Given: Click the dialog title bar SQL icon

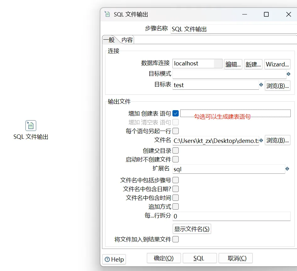Looking at the screenshot, I should (x=107, y=14).
